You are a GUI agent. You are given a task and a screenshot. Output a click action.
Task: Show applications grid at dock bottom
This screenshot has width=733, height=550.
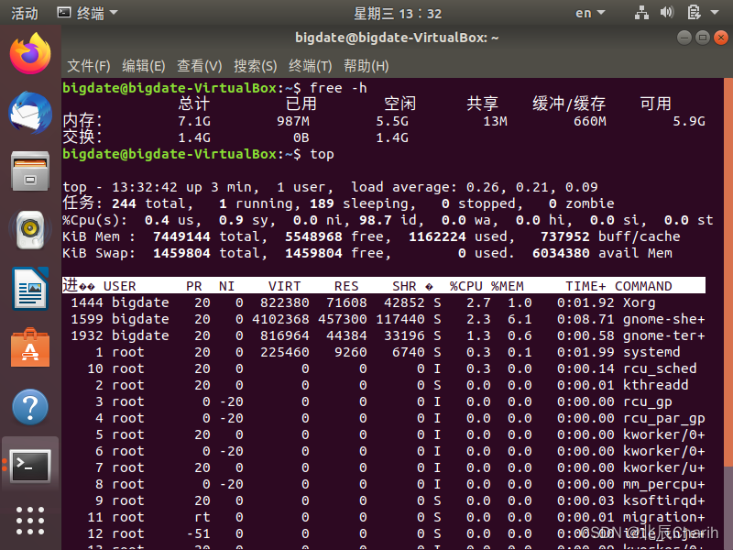(x=30, y=521)
